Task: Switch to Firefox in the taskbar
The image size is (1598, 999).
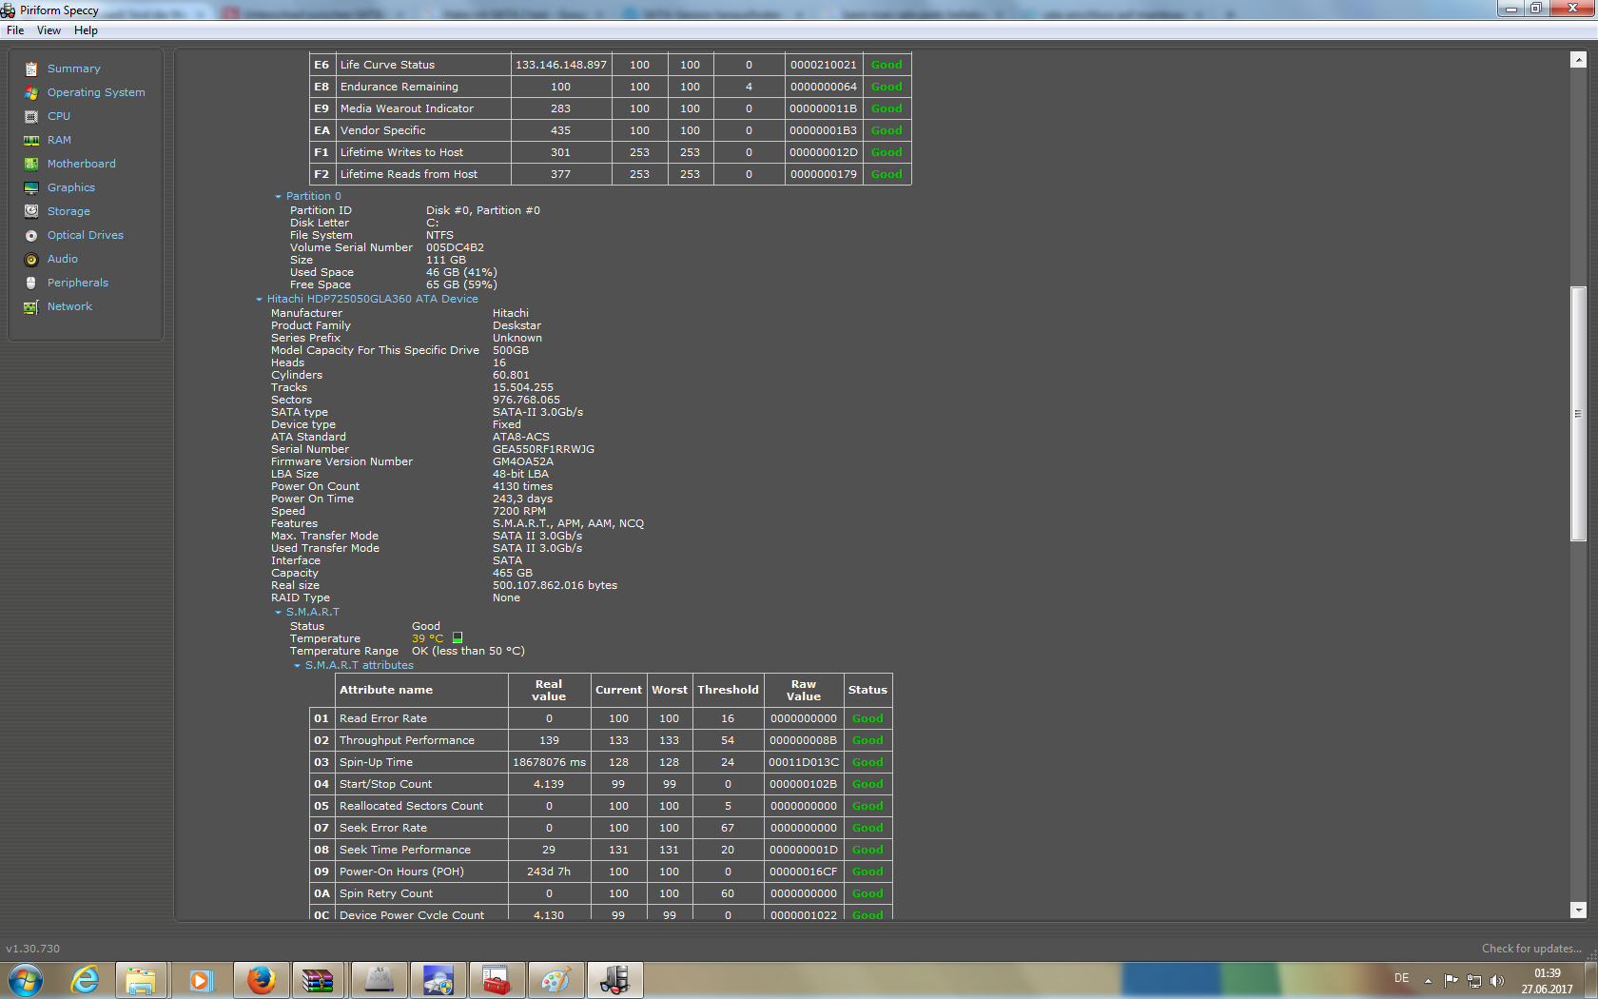Action: pos(261,979)
